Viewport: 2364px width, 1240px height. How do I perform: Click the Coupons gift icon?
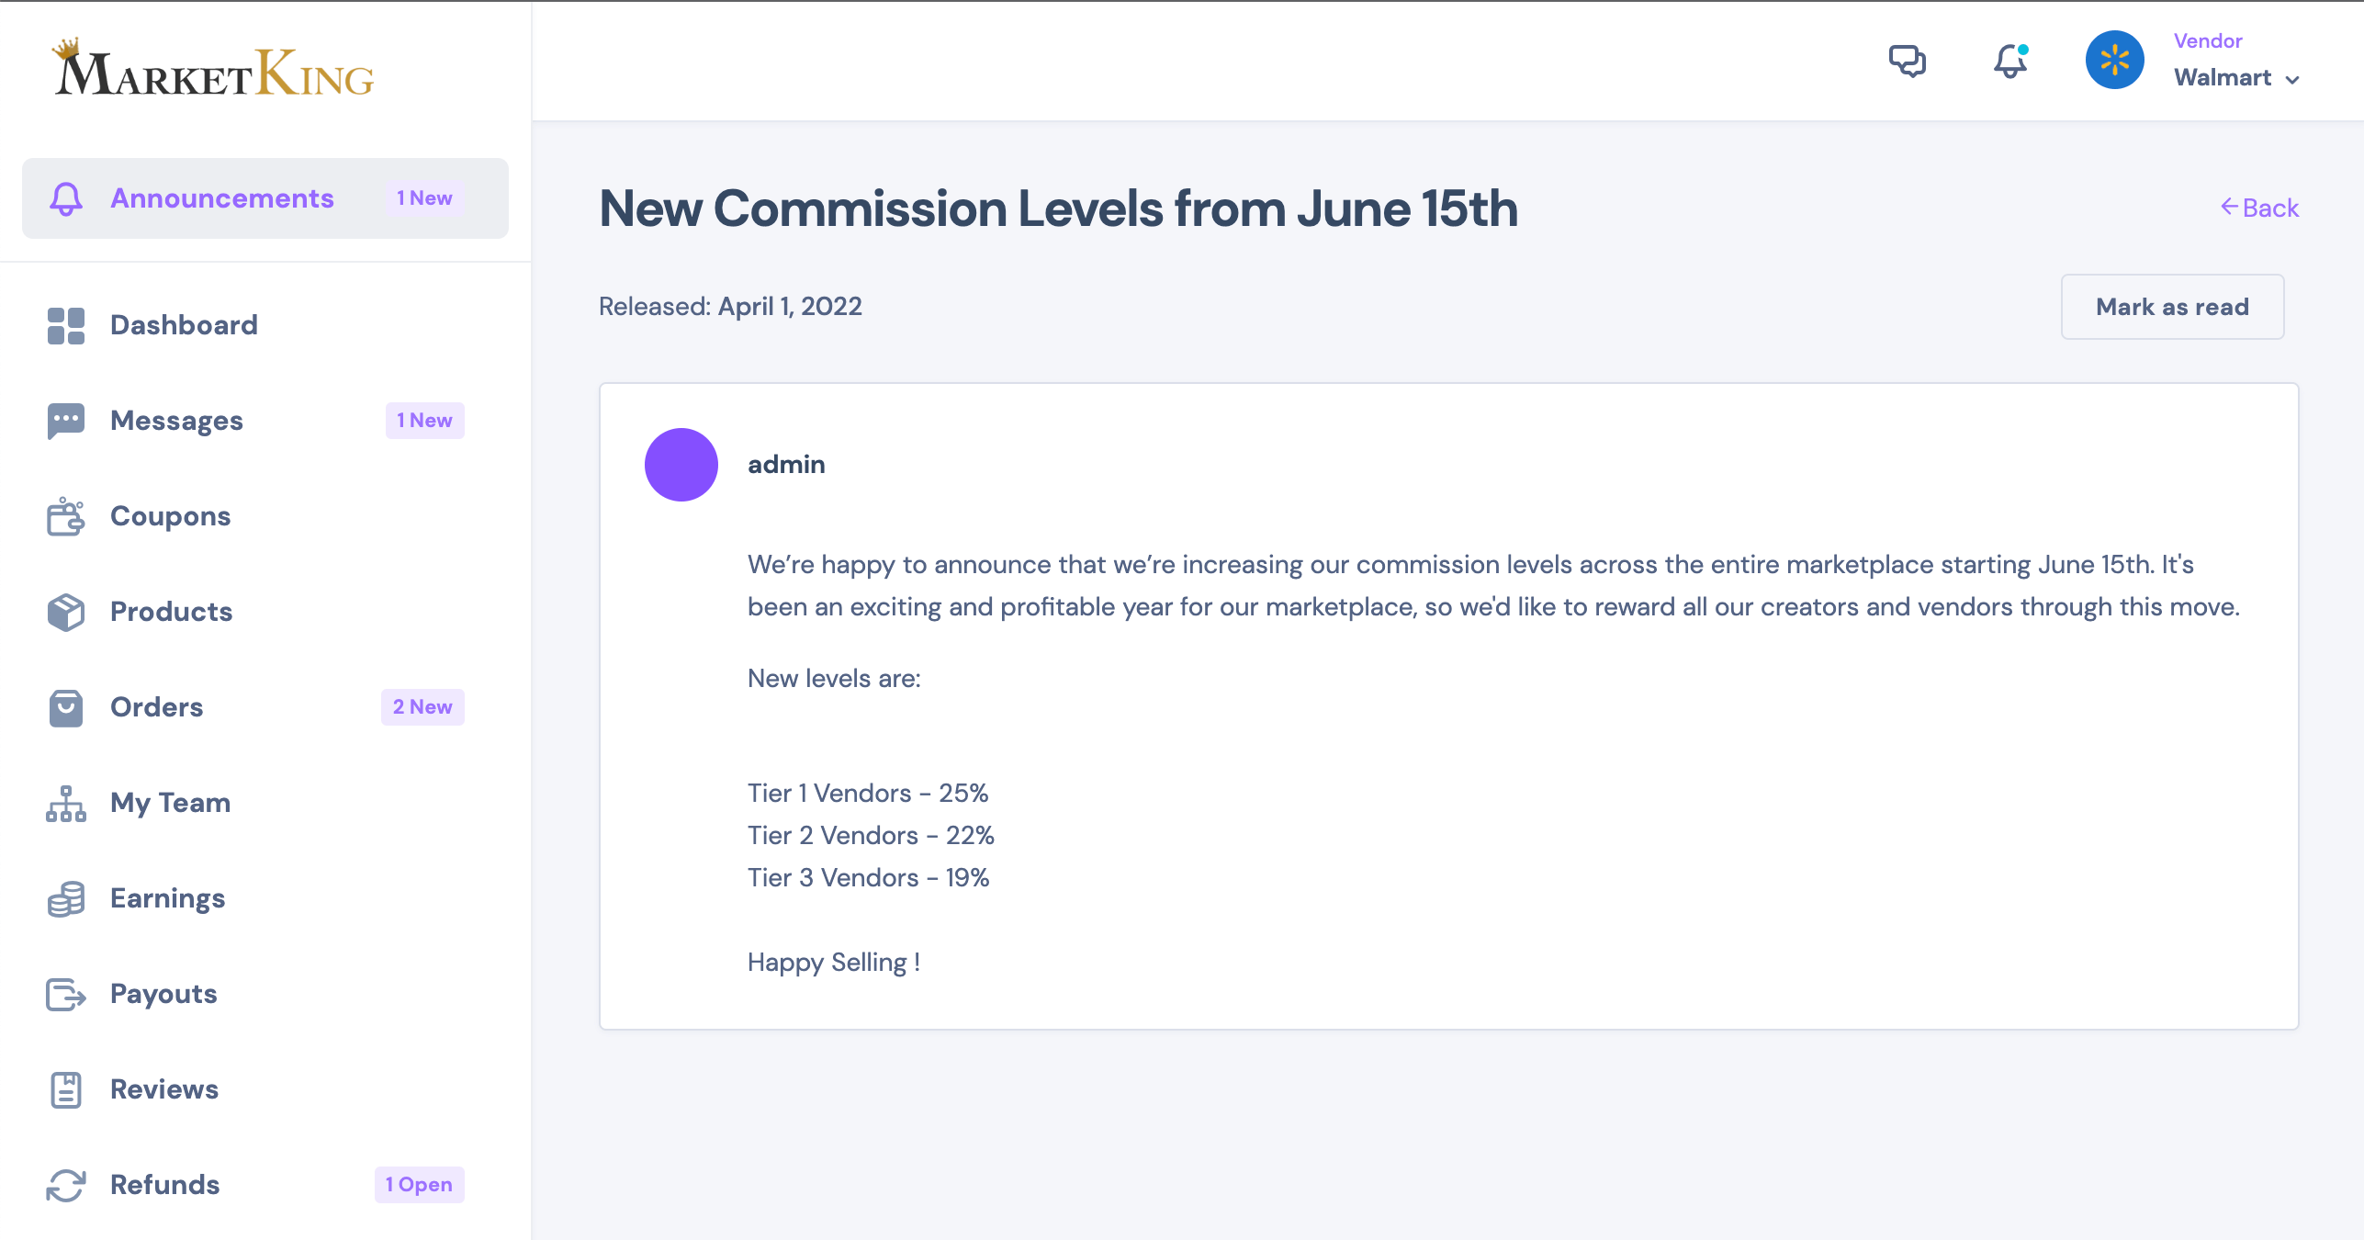click(66, 517)
